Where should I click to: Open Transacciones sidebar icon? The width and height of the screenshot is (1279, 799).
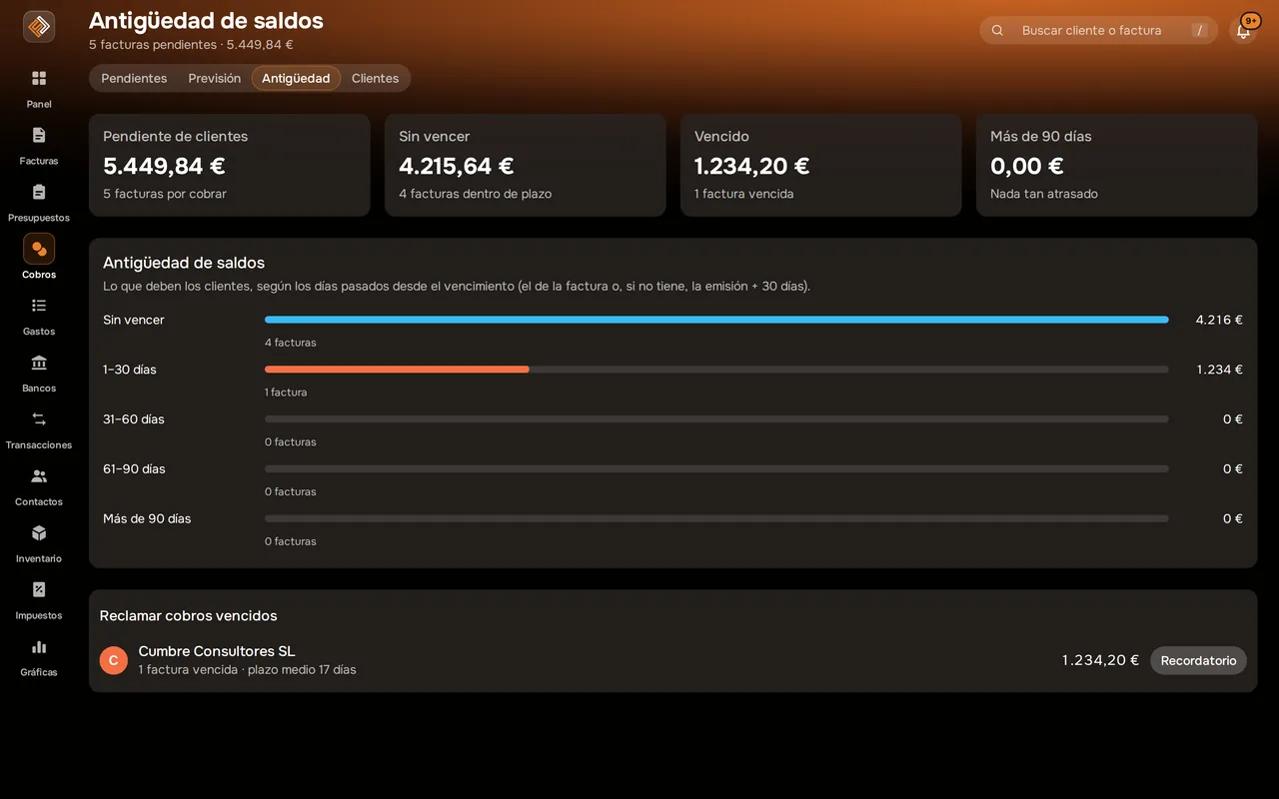[39, 419]
